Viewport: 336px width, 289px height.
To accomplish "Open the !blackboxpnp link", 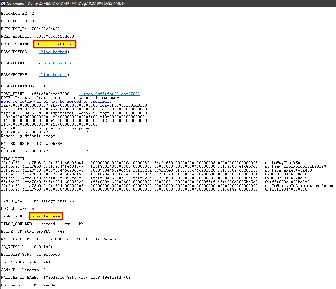I will click(54, 75).
